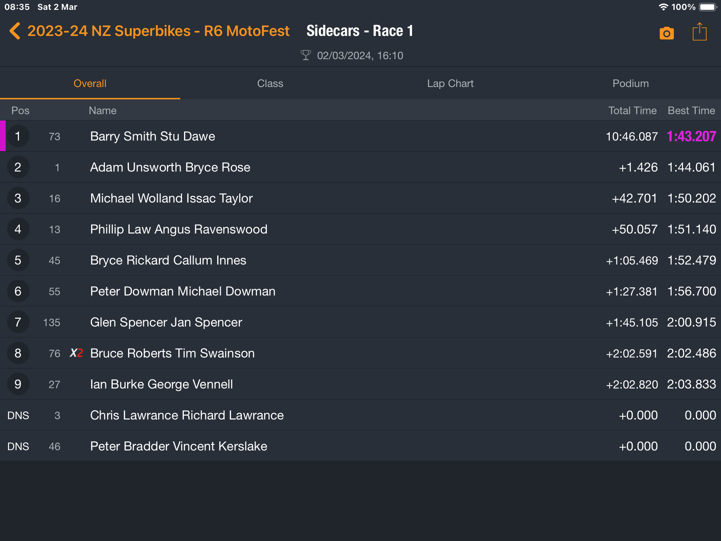Tap the share export icon
721x541 pixels.
[x=699, y=32]
